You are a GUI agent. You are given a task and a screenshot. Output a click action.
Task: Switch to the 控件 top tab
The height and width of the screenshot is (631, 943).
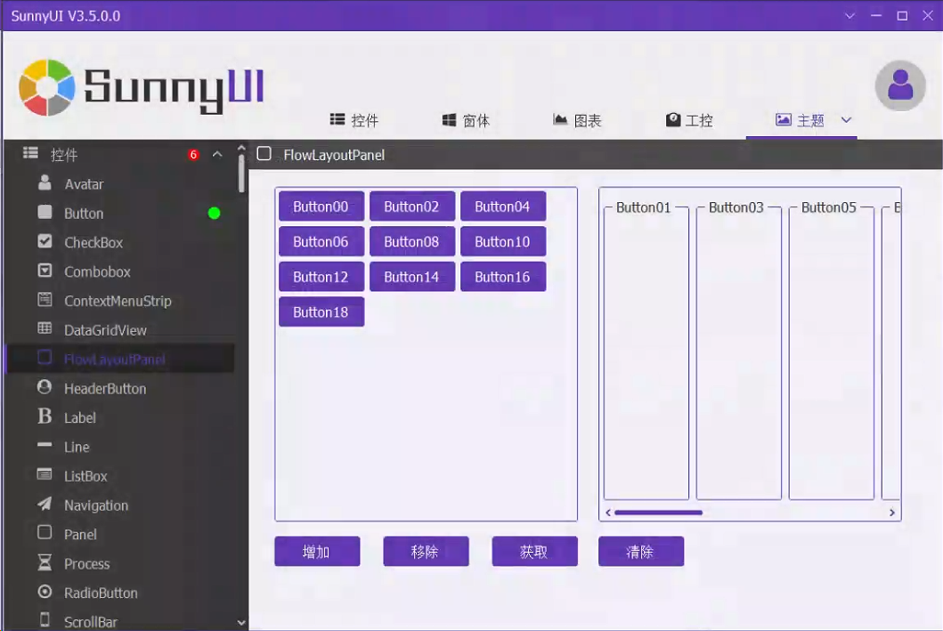(354, 120)
